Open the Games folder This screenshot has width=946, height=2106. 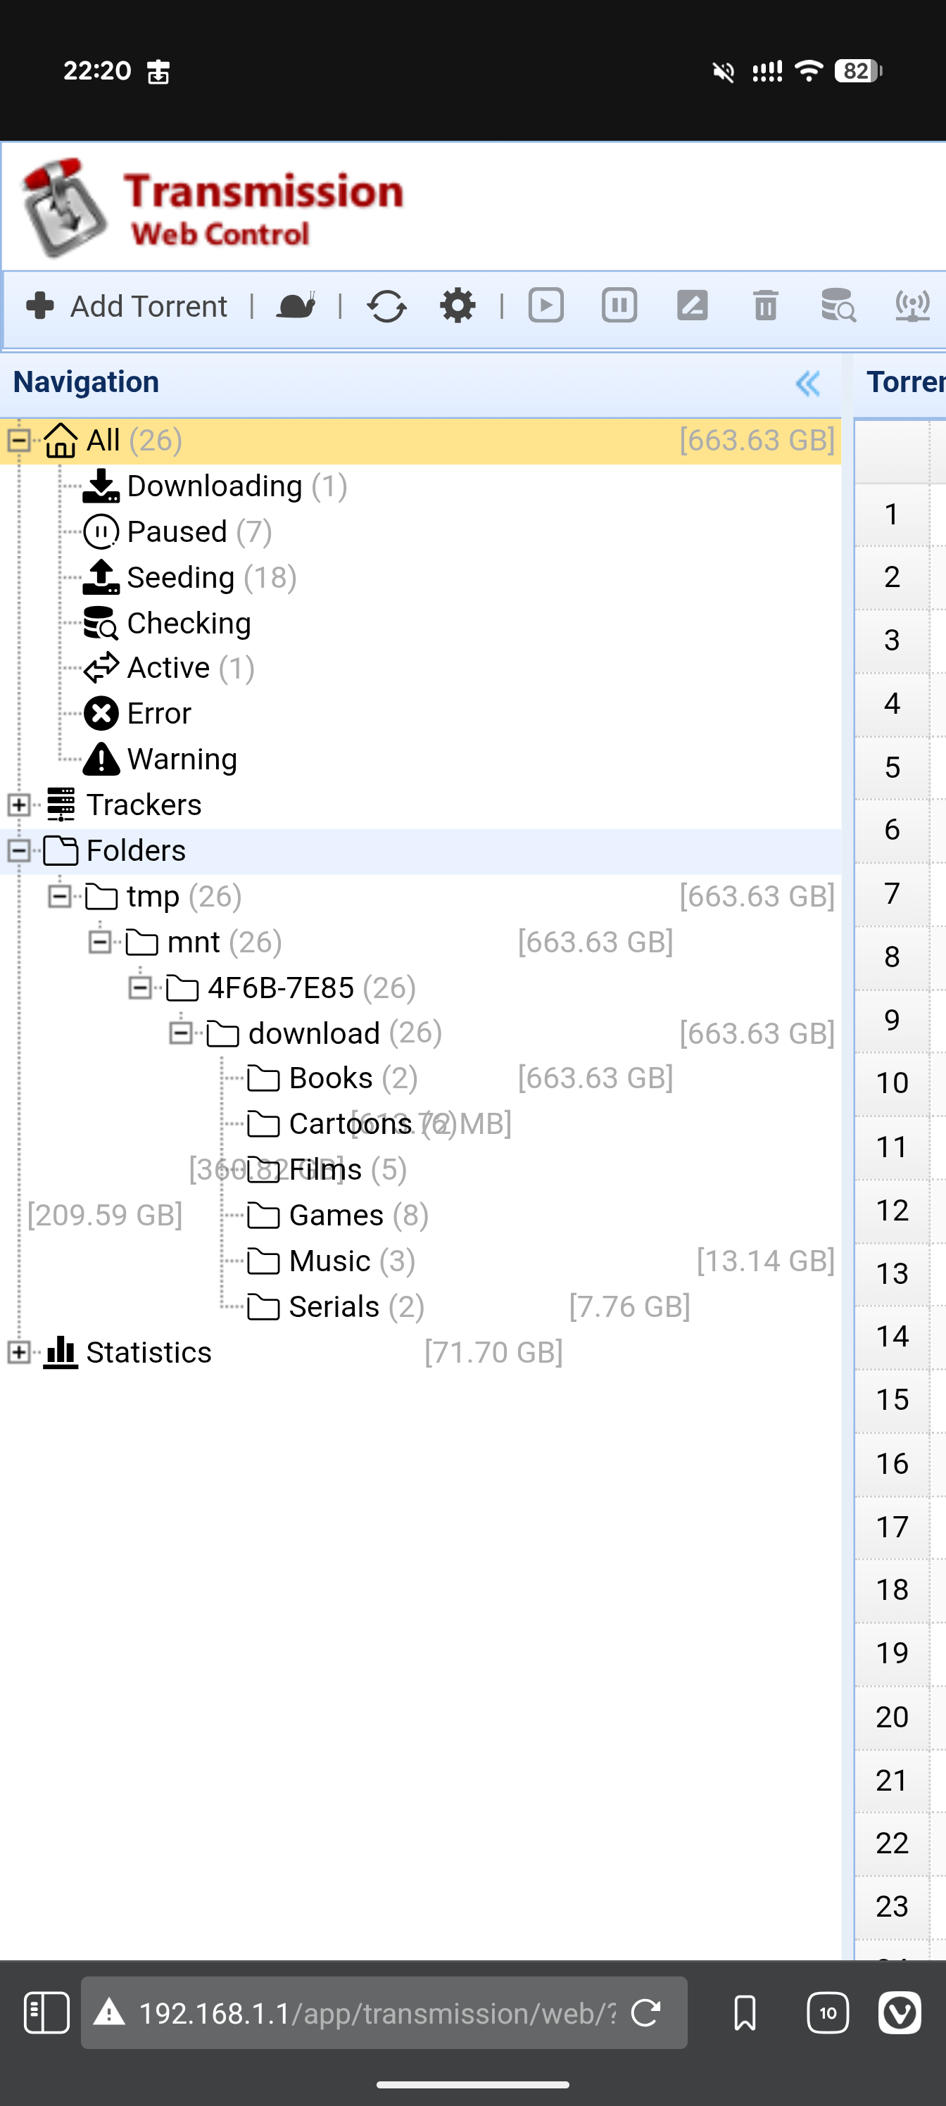point(335,1215)
